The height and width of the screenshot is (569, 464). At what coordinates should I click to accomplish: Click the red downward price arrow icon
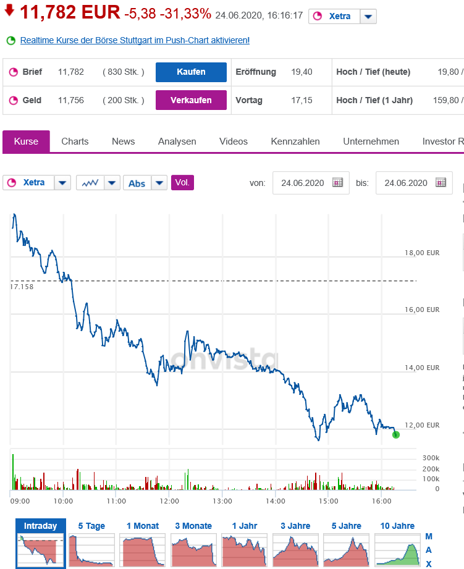pos(8,12)
